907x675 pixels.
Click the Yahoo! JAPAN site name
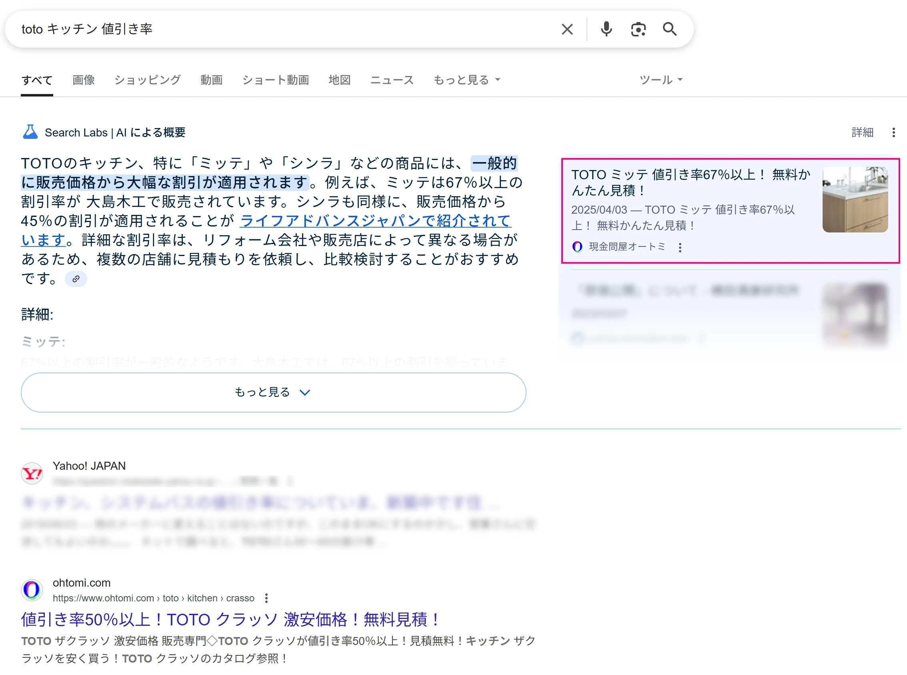89,466
